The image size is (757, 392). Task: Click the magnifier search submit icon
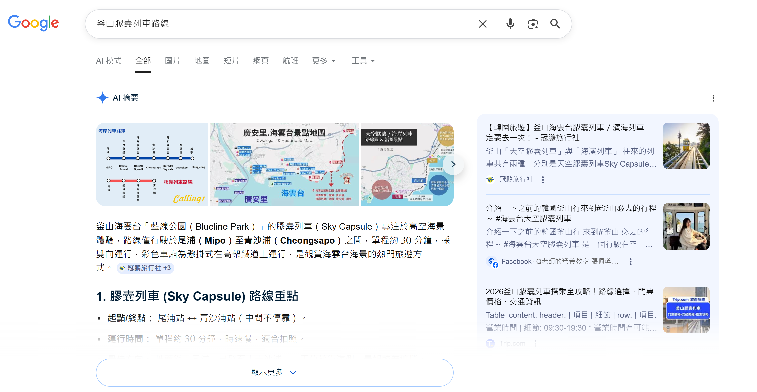click(555, 24)
